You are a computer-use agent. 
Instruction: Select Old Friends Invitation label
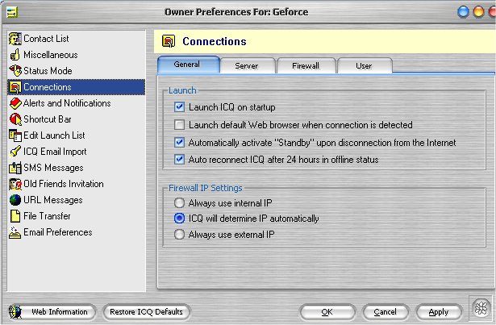coord(64,184)
